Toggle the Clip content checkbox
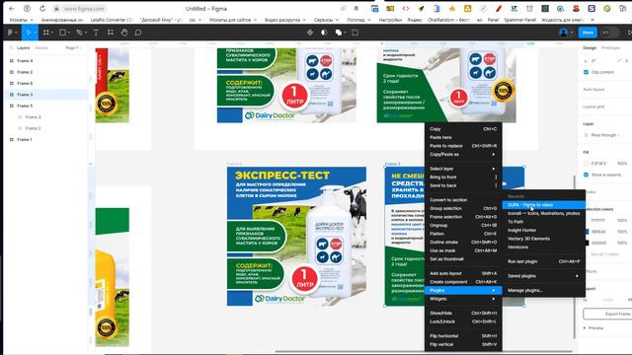This screenshot has width=632, height=355. pos(586,72)
